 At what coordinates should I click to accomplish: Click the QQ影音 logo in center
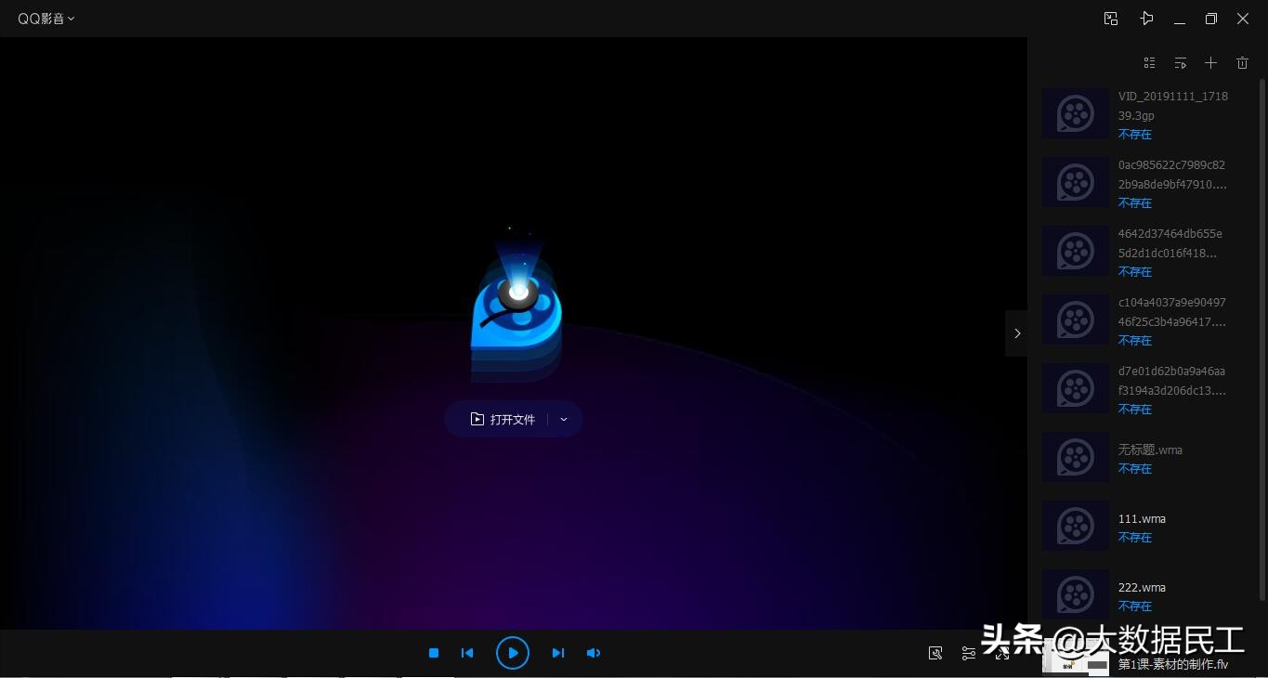(516, 311)
